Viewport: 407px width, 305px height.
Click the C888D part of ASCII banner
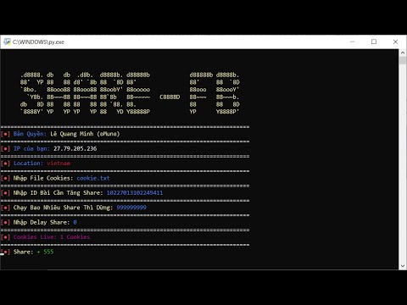tap(170, 97)
